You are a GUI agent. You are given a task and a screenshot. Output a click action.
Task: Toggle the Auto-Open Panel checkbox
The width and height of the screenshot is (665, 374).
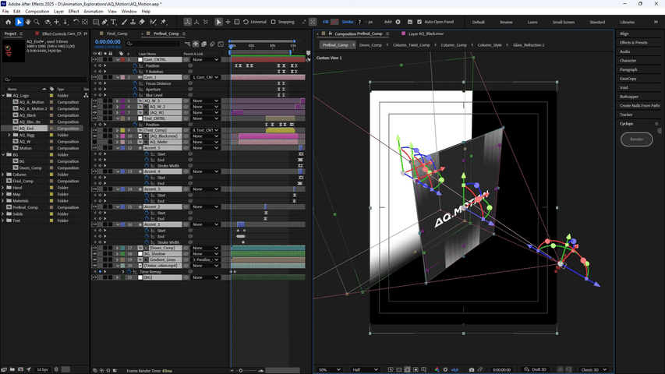pyautogui.click(x=419, y=22)
